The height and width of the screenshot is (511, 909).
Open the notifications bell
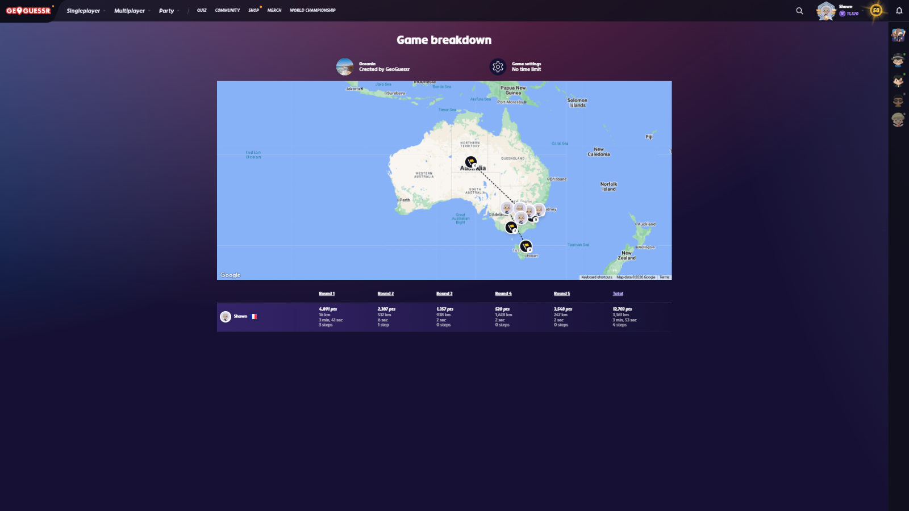pyautogui.click(x=899, y=11)
